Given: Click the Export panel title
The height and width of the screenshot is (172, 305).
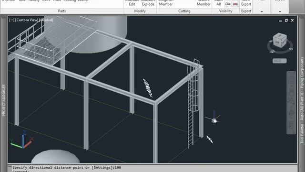Looking at the screenshot, I should 246,11.
